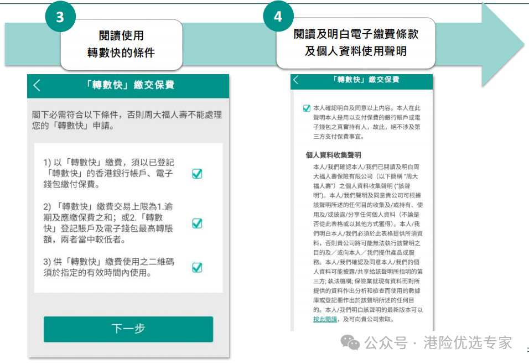Tick checkbox for condition 3 QR code validity
Image resolution: width=529 pixels, height=364 pixels.
coord(197,267)
